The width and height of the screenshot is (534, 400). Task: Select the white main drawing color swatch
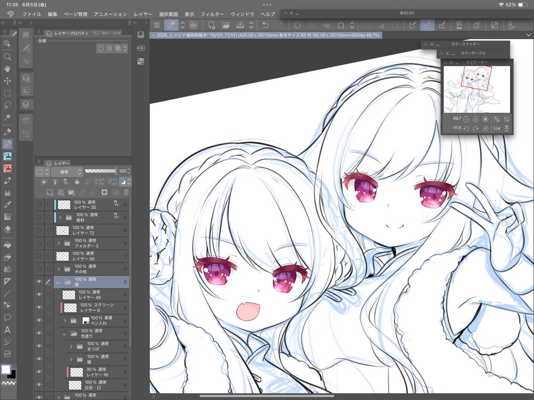click(x=5, y=370)
